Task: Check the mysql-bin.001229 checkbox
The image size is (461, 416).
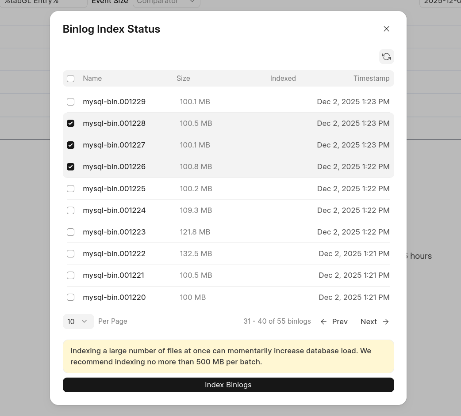Action: coord(71,102)
